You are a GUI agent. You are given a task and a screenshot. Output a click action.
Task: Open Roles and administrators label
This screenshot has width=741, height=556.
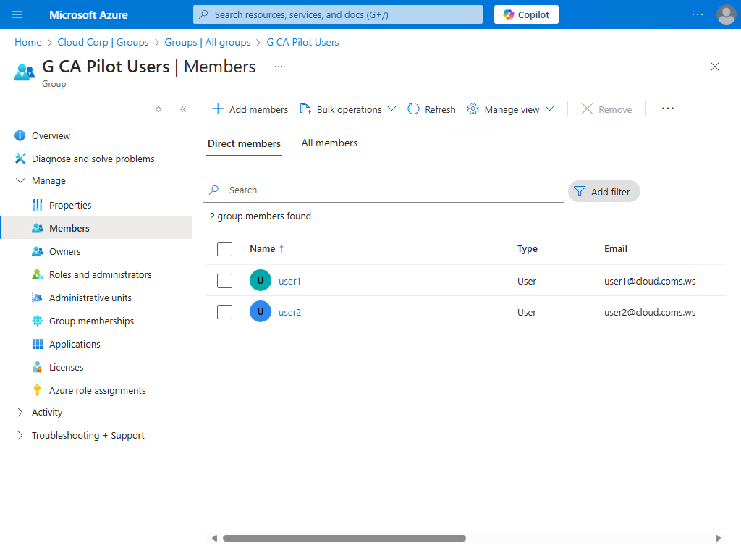coord(100,274)
